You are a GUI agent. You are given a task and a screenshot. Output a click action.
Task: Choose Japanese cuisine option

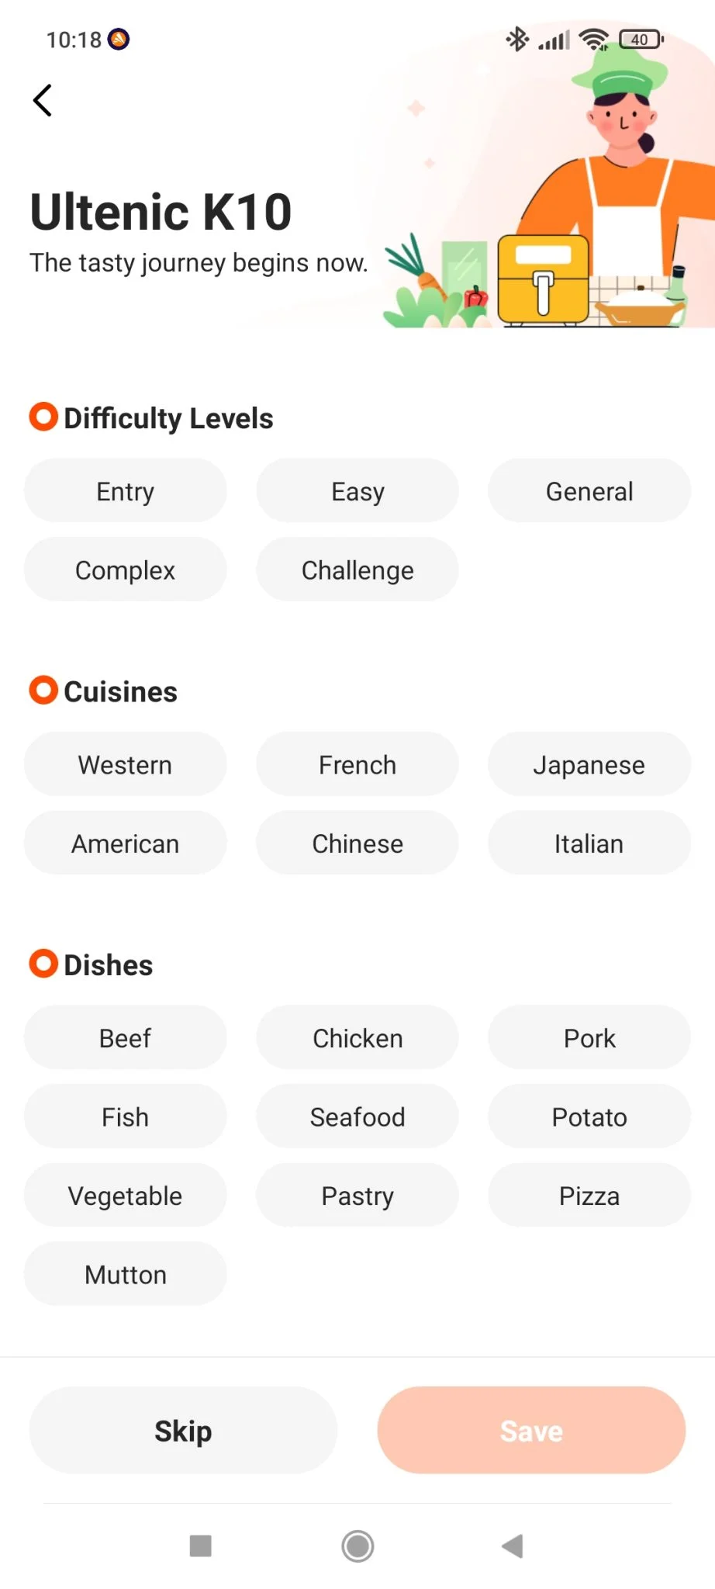pyautogui.click(x=589, y=765)
